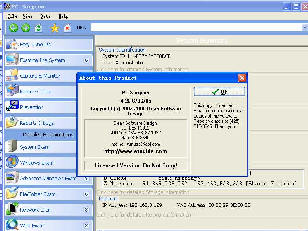Click the Ok button in About dialog
Image resolution: width=308 pixels, height=231 pixels.
pos(219,92)
